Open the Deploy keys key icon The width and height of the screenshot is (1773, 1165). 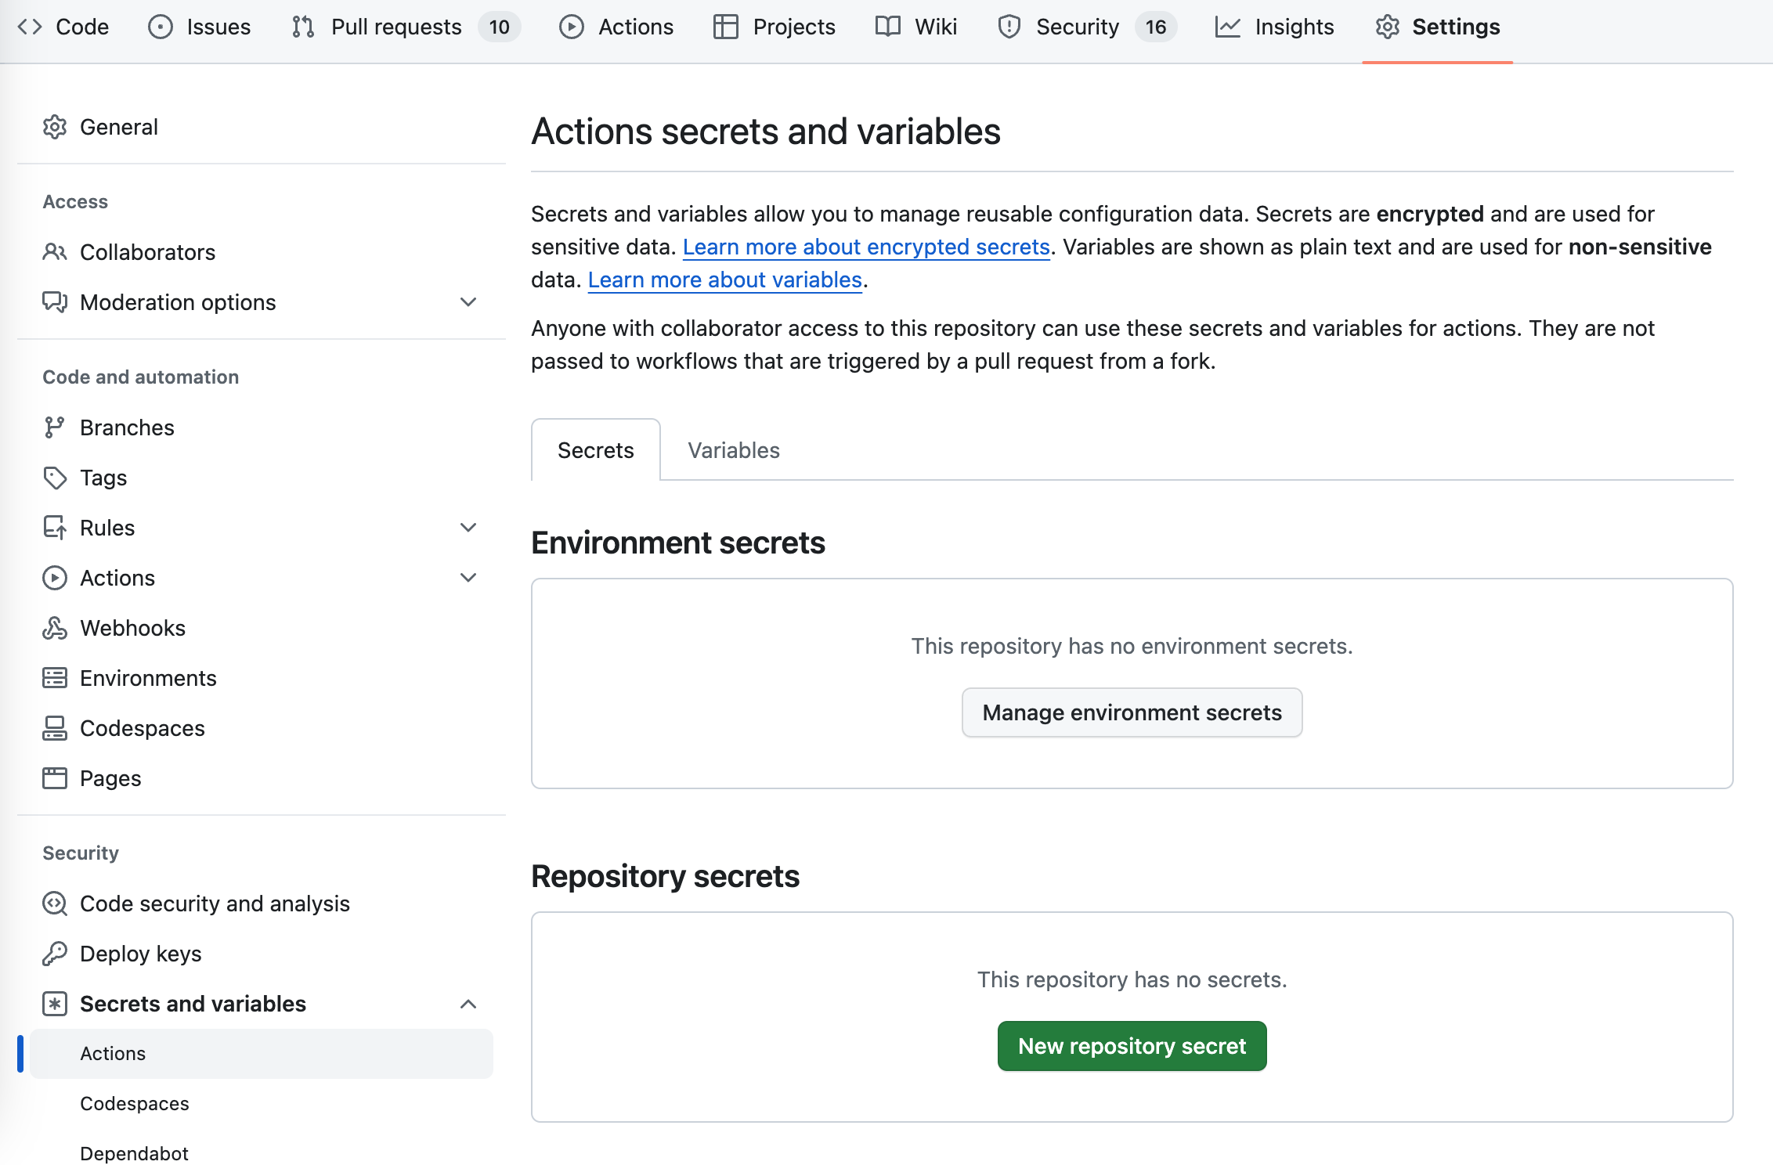click(55, 953)
